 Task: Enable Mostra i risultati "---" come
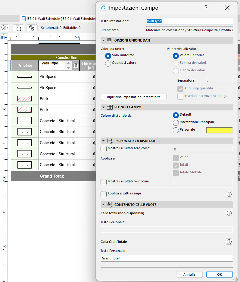coord(104,182)
